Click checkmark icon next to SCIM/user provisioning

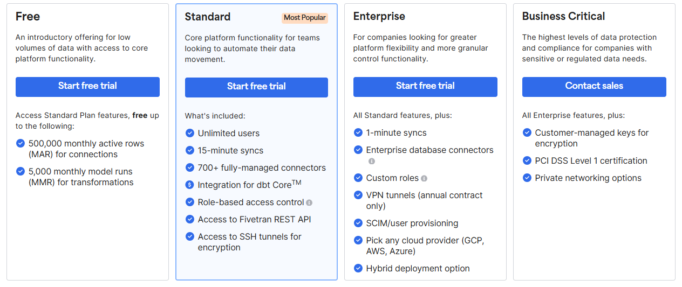(358, 223)
